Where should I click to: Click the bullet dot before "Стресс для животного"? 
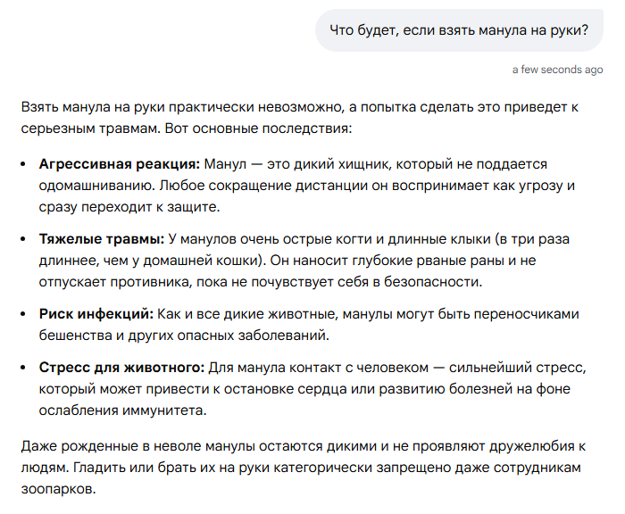coord(23,368)
